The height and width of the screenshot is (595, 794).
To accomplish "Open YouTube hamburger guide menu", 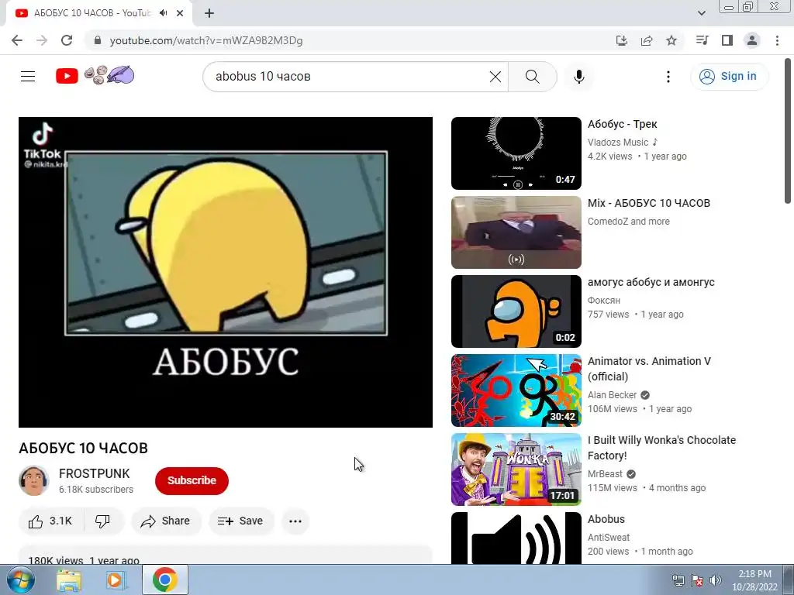I will (x=28, y=77).
